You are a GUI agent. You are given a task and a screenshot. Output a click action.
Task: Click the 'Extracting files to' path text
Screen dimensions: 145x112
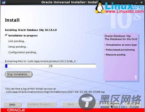[41, 61]
